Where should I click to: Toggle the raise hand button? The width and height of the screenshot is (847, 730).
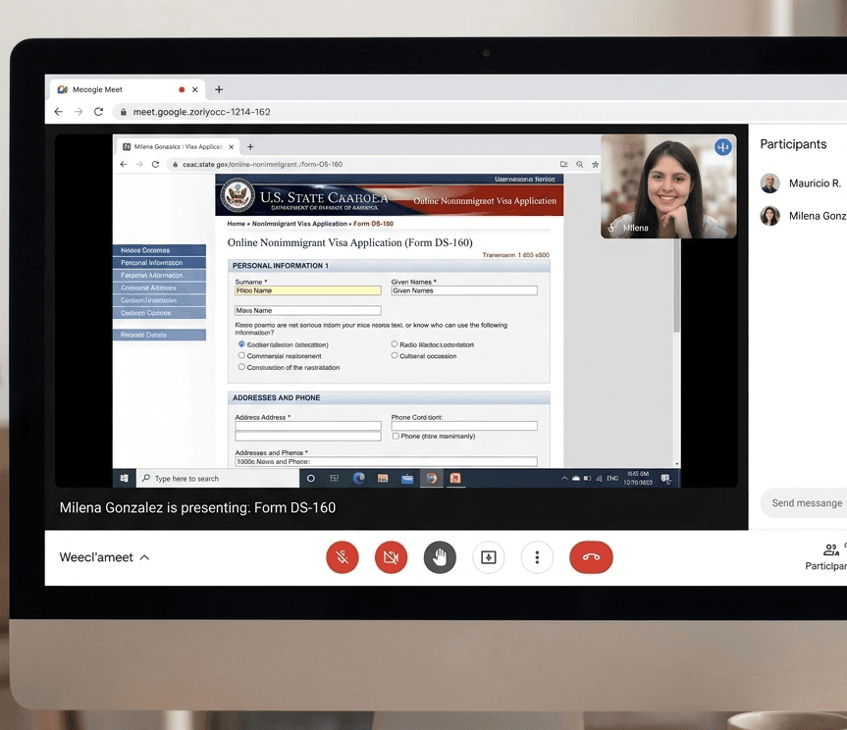pos(440,556)
